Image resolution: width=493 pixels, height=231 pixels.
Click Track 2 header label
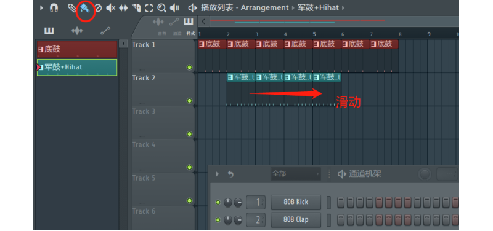144,78
